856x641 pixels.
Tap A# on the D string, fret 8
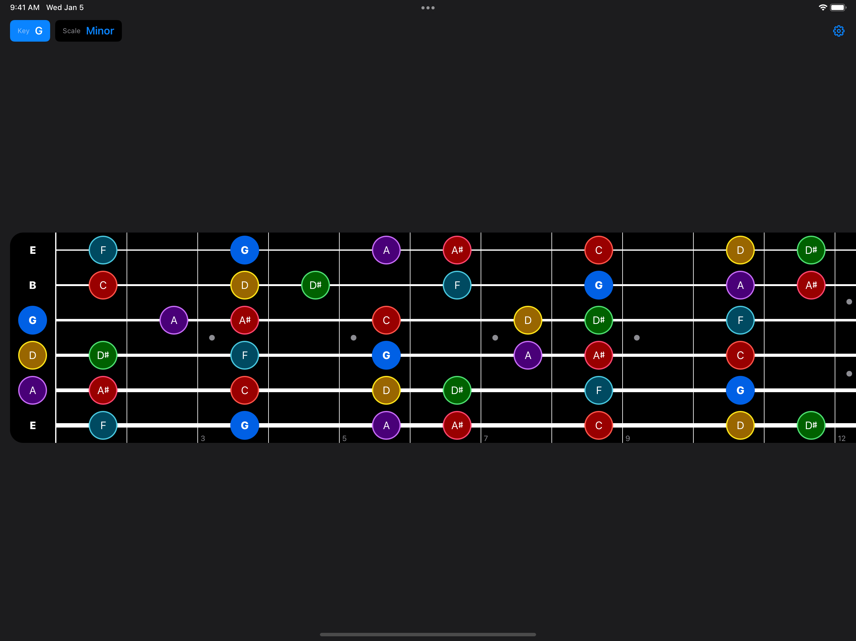pyautogui.click(x=599, y=355)
